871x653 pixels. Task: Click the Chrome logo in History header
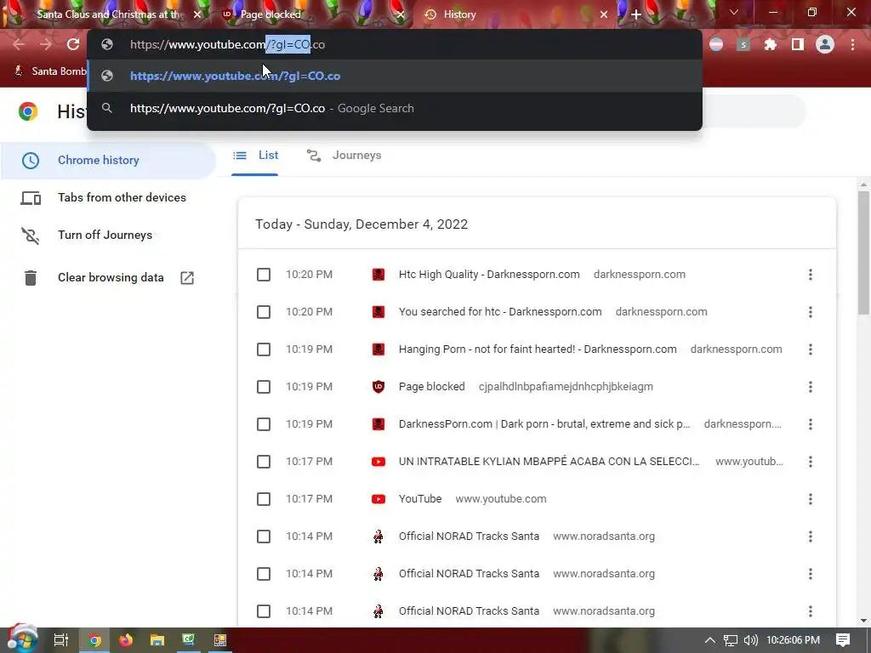(28, 111)
